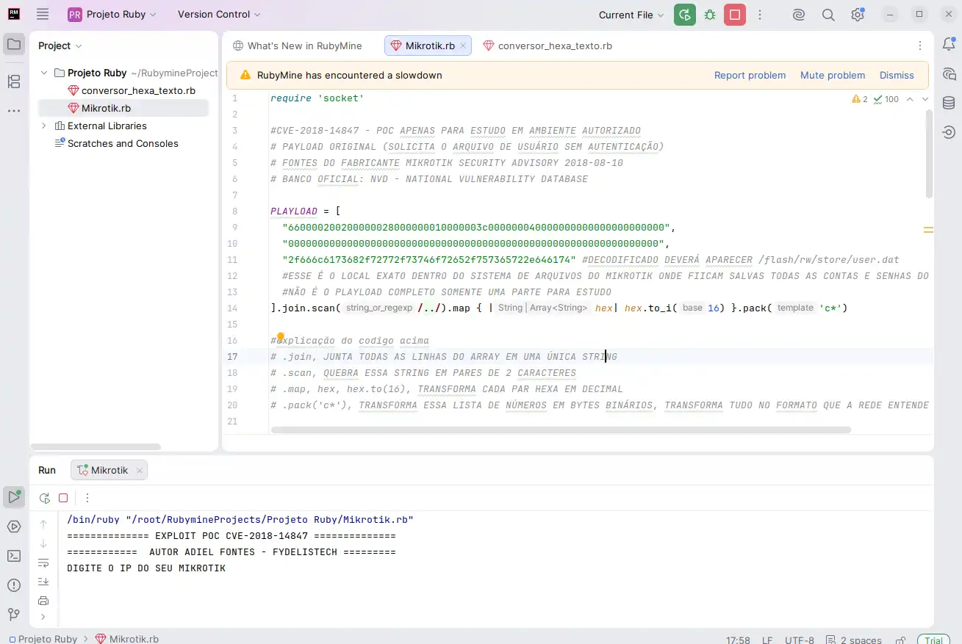Screen dimensions: 962x644
Task: Dismiss the slowdown notification
Action: click(897, 75)
